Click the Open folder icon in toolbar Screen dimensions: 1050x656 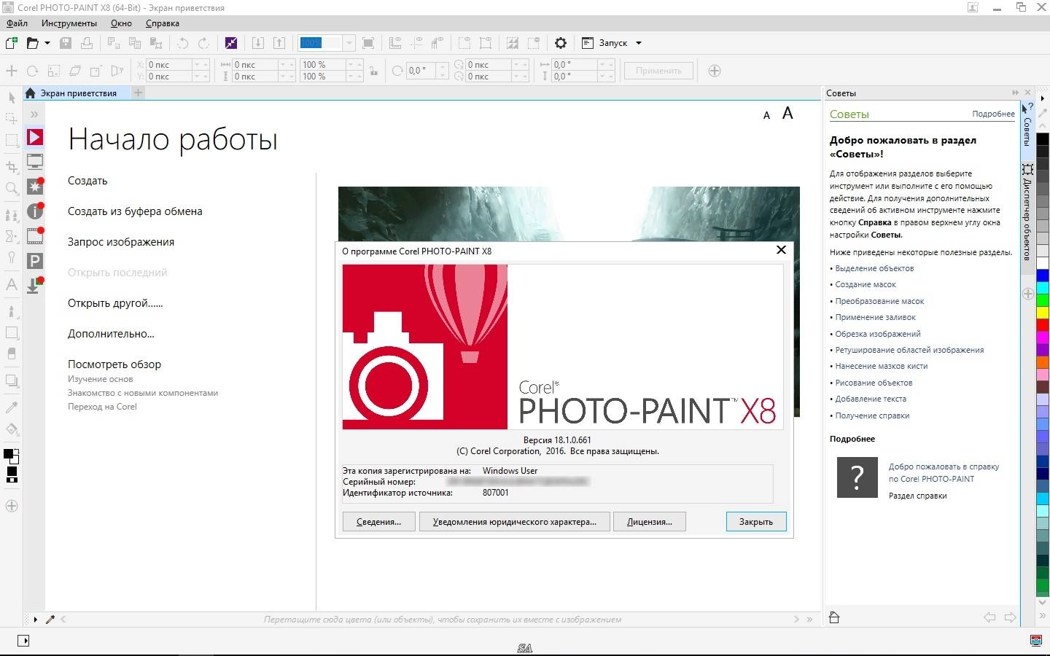point(32,43)
